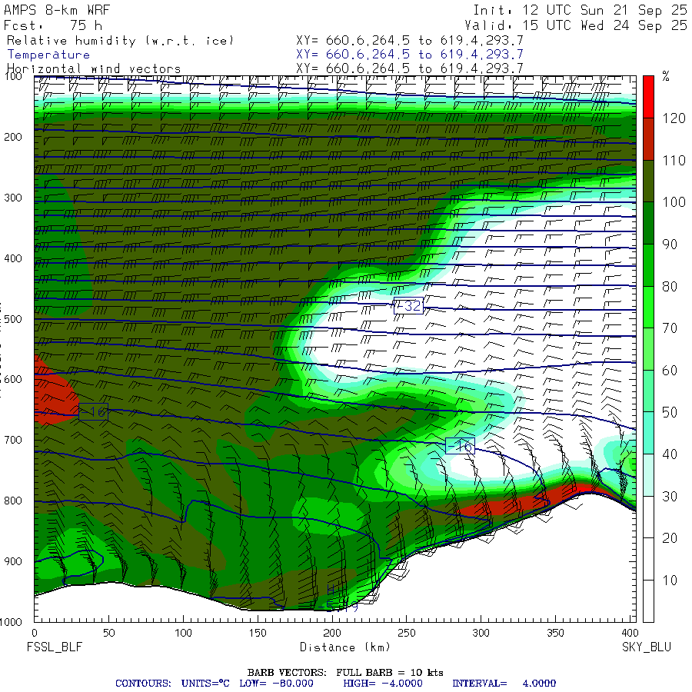Image resolution: width=692 pixels, height=692 pixels.
Task: Click the "400" pressure axis label
Action: pyautogui.click(x=13, y=258)
